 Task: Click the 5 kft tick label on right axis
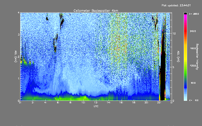(x=173, y=67)
